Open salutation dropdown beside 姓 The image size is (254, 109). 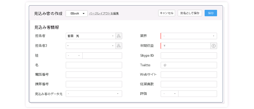(74, 56)
